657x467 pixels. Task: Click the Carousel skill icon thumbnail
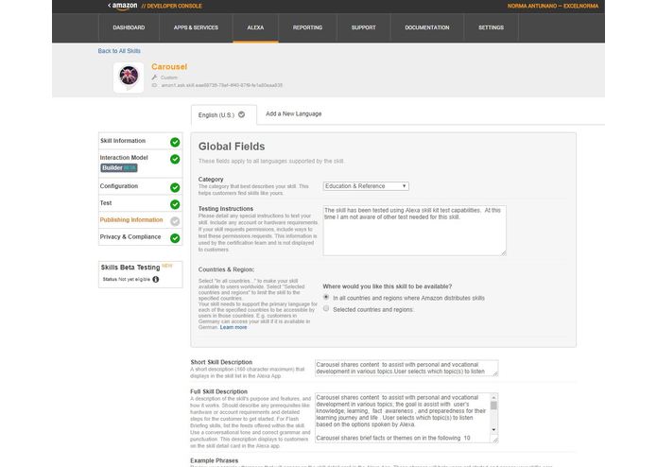pyautogui.click(x=129, y=78)
